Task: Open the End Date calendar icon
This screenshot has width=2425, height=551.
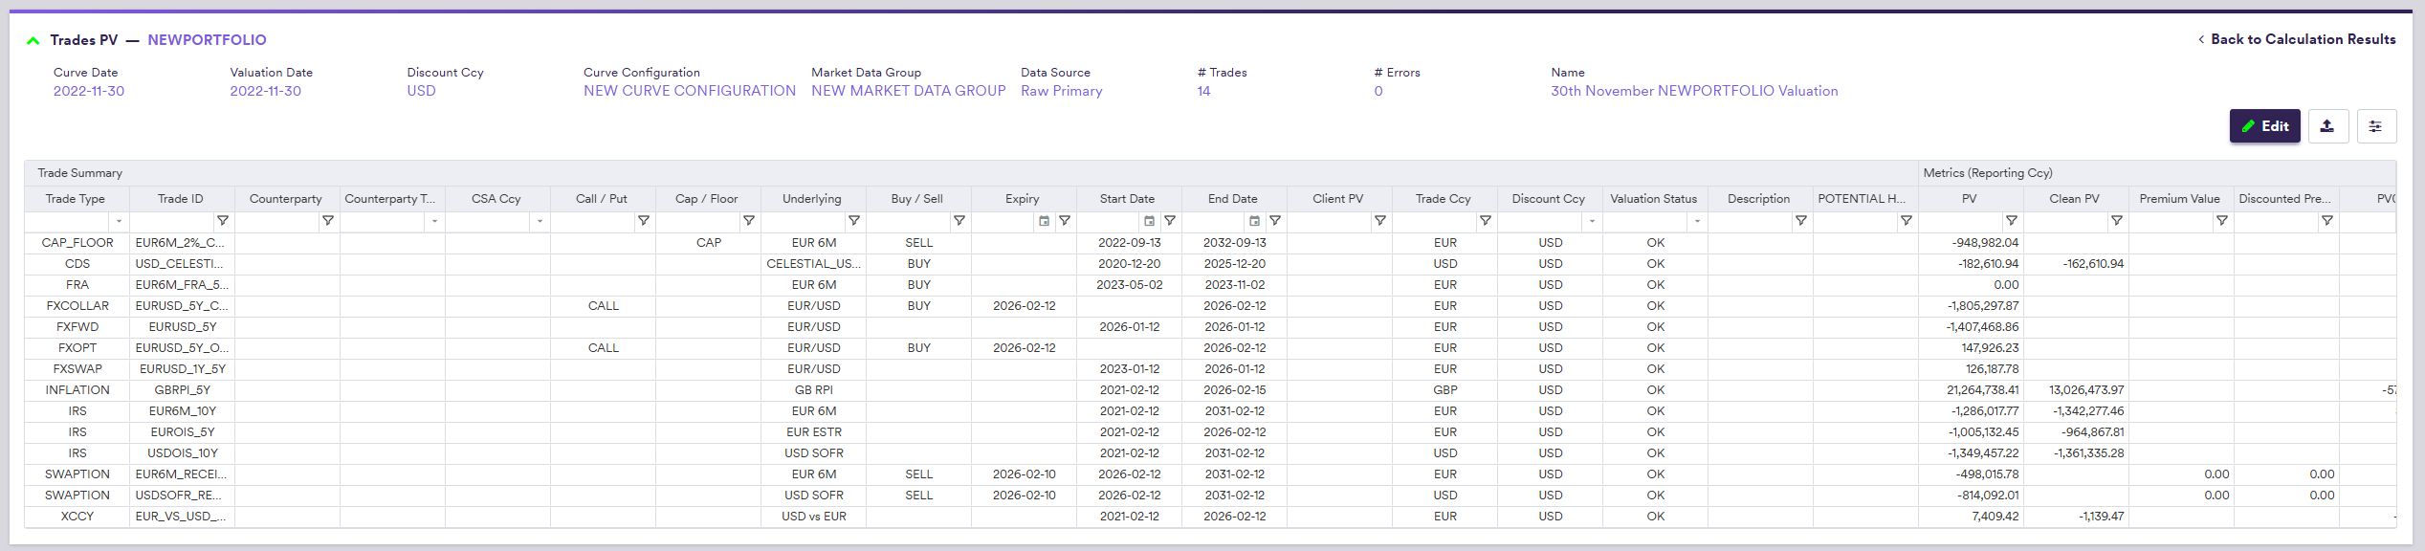Action: [x=1255, y=221]
